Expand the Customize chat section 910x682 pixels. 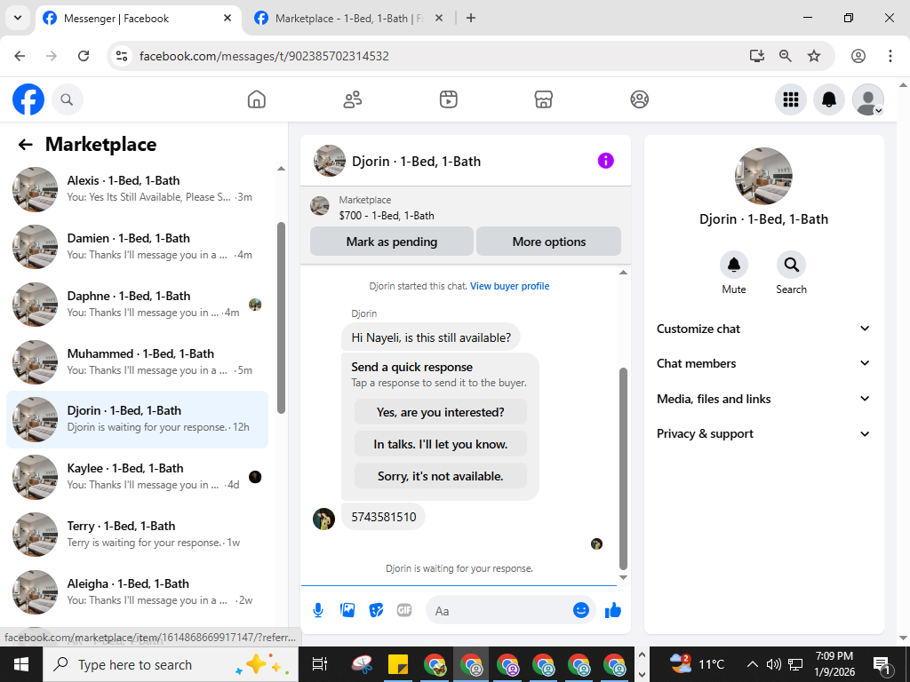point(763,329)
